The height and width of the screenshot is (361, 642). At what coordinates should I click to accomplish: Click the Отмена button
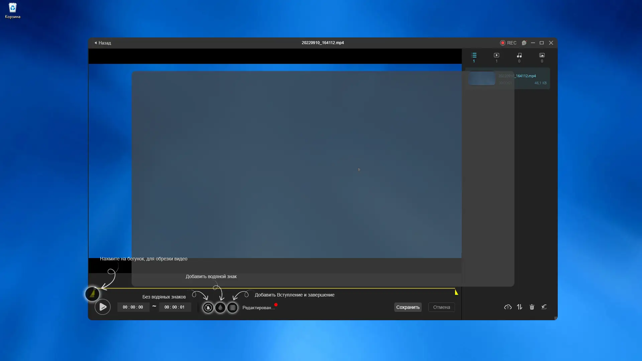pos(441,307)
